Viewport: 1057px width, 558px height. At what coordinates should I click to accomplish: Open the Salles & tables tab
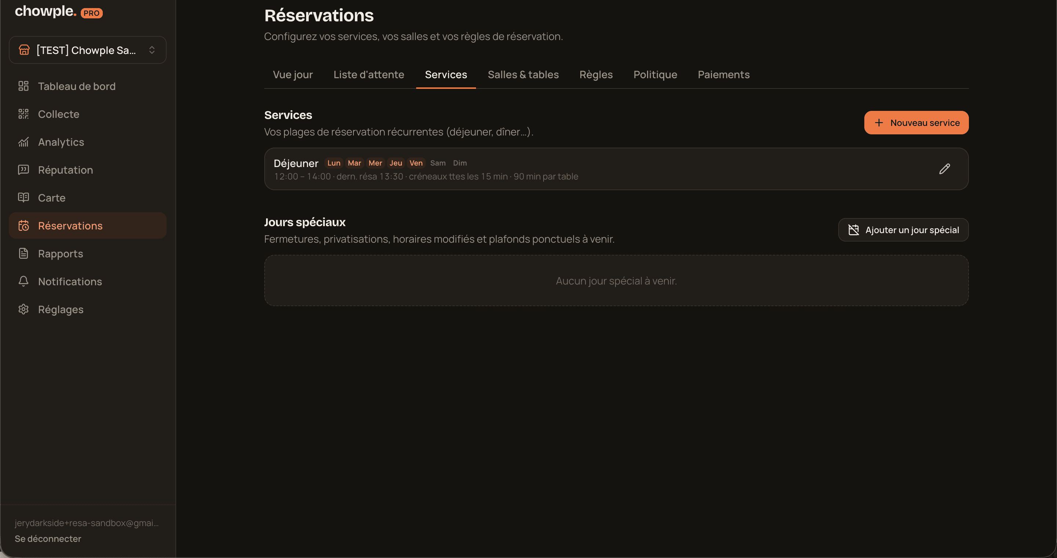coord(523,75)
